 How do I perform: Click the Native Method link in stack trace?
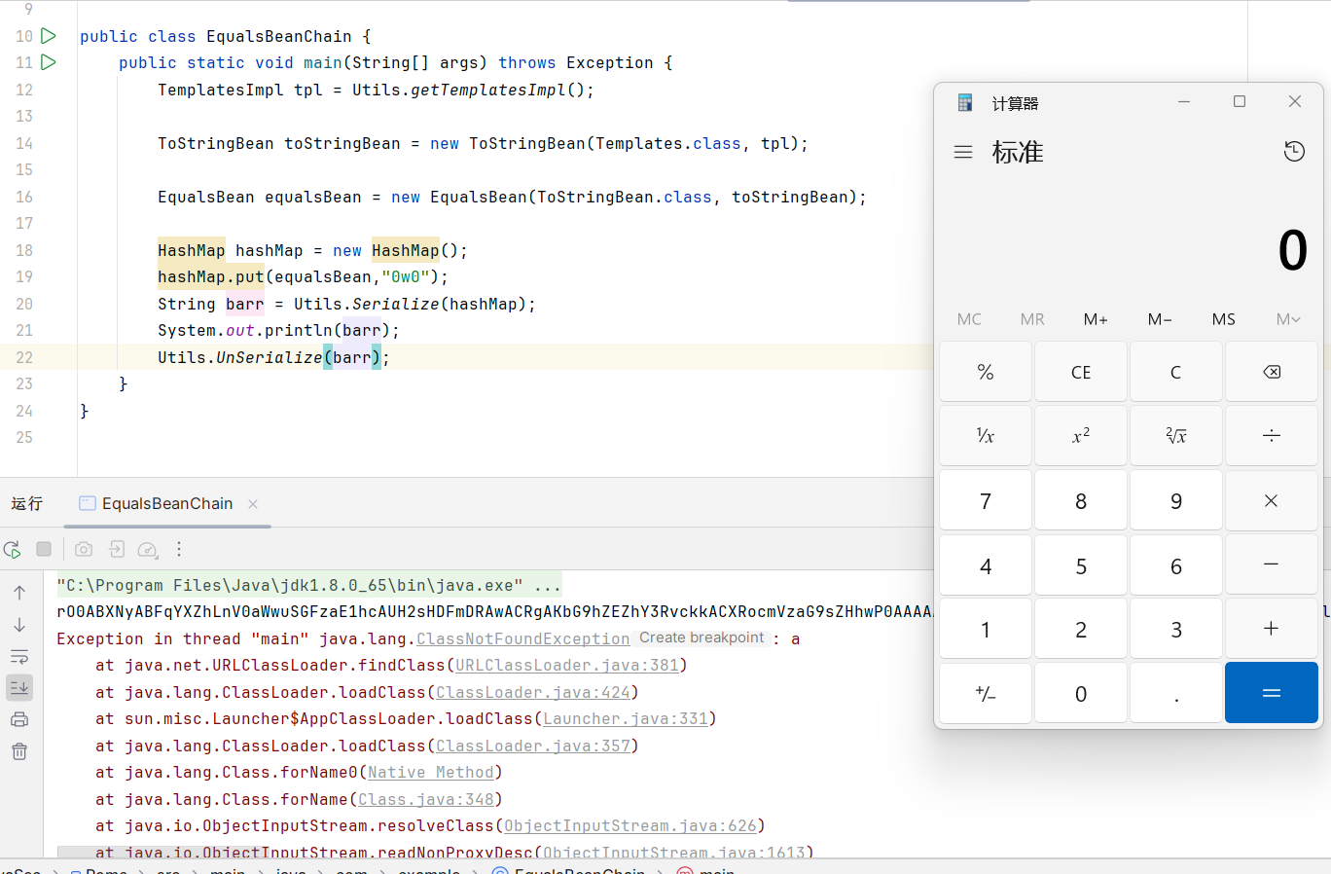tap(431, 773)
